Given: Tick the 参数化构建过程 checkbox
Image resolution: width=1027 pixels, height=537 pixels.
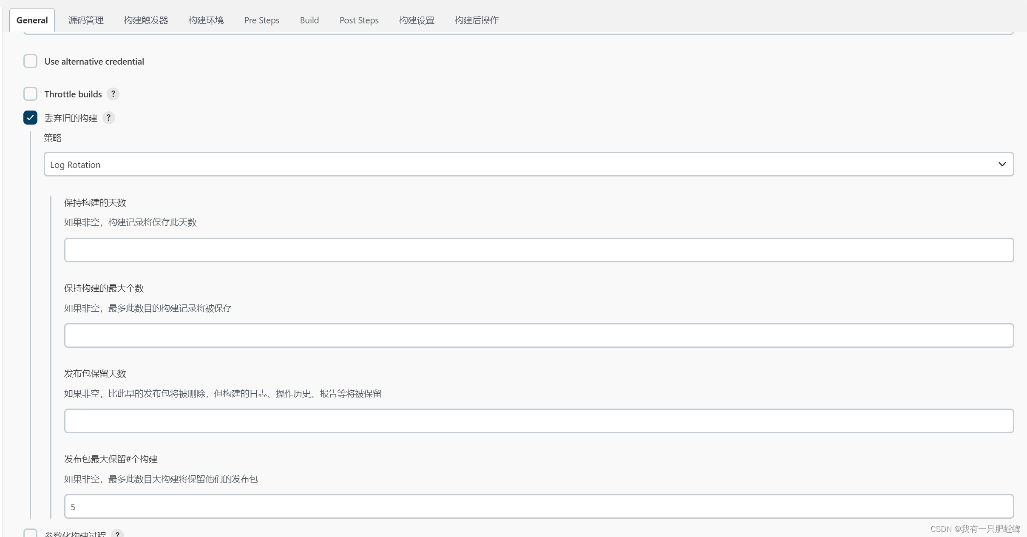Looking at the screenshot, I should tap(30, 534).
